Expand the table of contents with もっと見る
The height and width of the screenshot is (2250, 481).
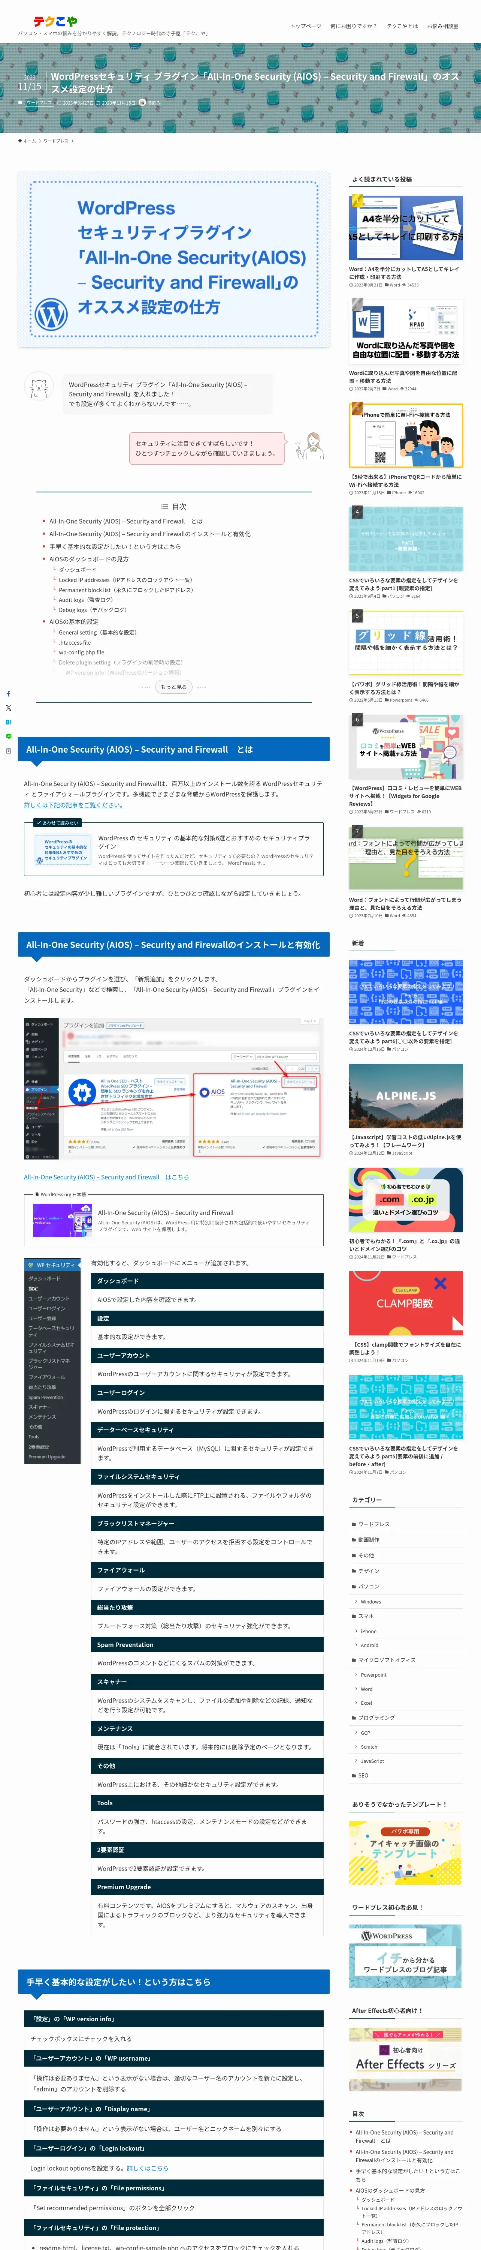coord(174,687)
